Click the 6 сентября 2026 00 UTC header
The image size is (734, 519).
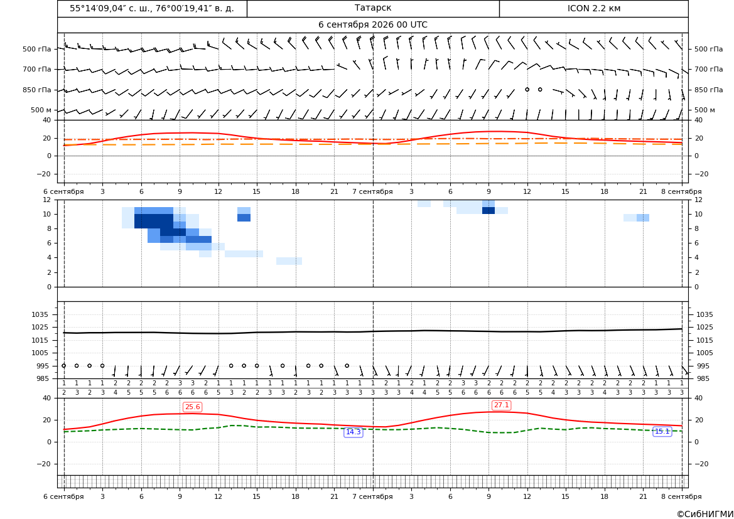coord(373,25)
